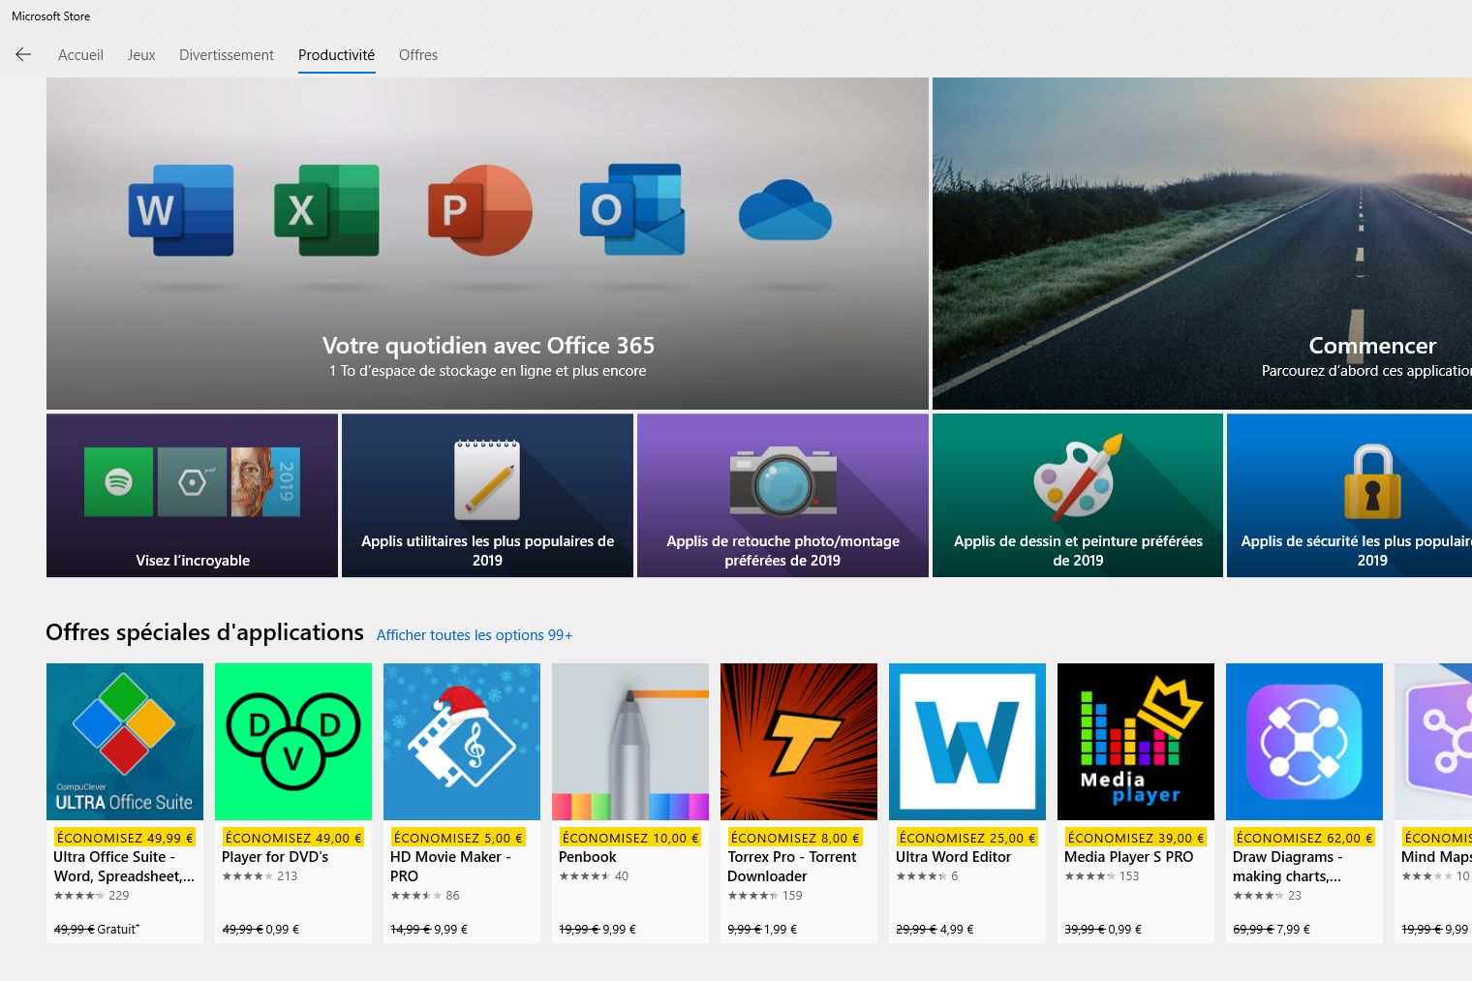The image size is (1472, 981).
Task: Click '1 To d'espace de stockage' subtitle
Action: 487,371
